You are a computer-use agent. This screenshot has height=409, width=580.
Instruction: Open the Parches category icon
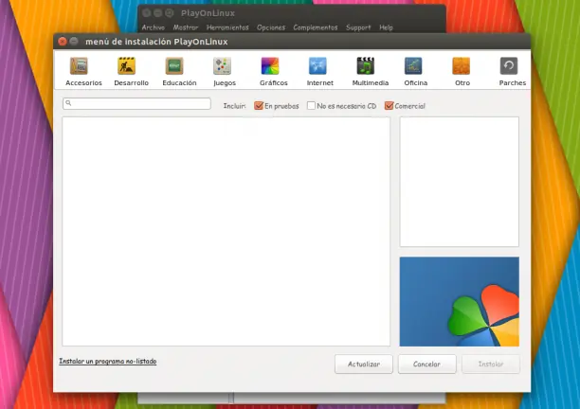(509, 66)
